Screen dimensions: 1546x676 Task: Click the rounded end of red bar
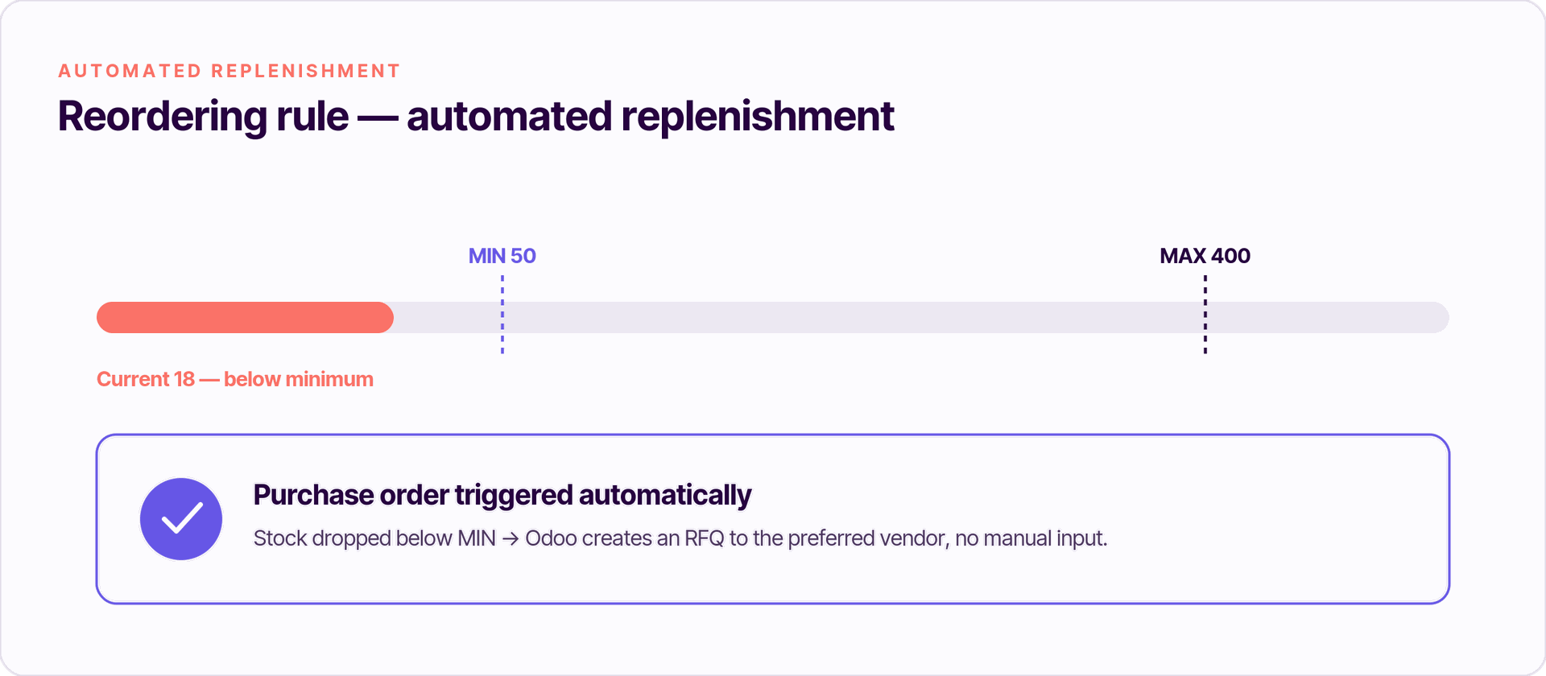[x=383, y=317]
